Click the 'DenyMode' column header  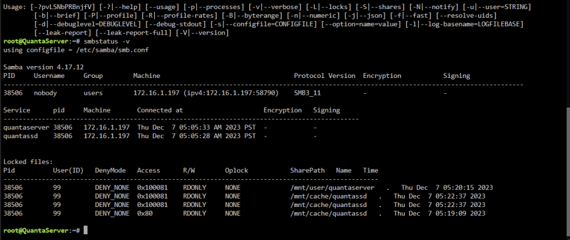[x=110, y=171]
